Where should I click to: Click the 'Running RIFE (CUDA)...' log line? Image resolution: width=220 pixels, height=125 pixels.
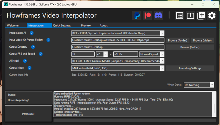(x=68, y=97)
